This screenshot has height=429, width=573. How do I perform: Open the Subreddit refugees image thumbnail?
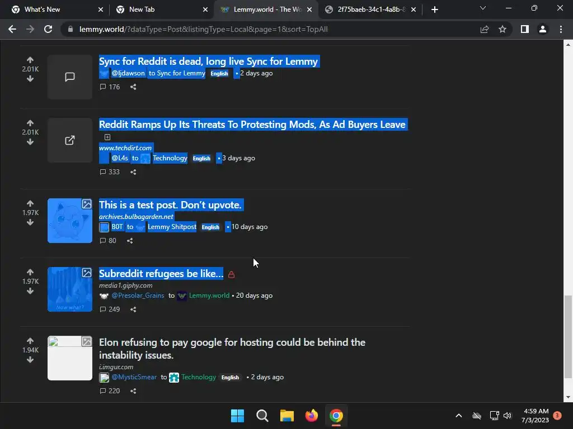point(70,289)
